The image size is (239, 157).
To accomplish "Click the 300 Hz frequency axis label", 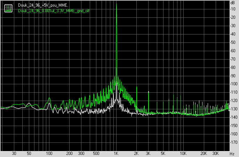I will [81, 153].
